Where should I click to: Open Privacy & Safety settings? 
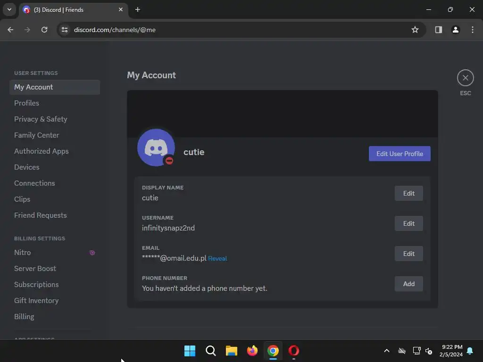coord(55,119)
